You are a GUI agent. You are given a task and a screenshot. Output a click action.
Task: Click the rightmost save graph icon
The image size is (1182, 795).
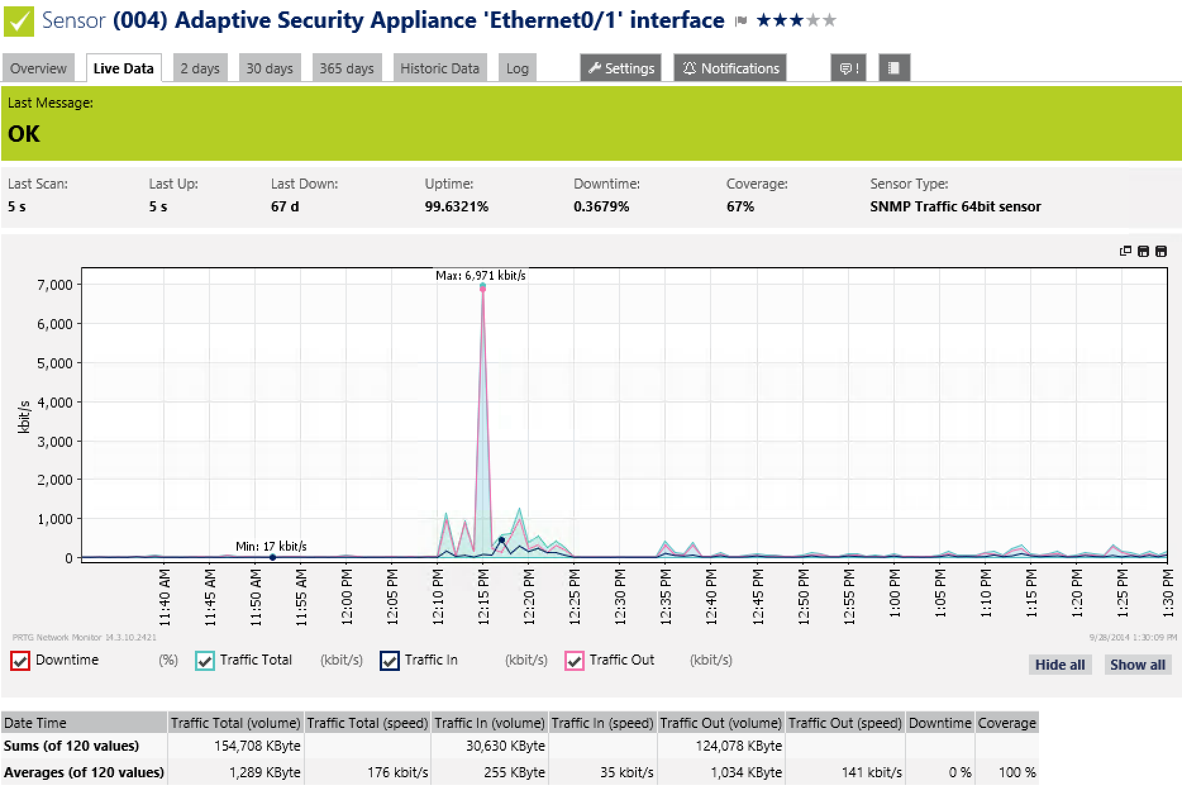coord(1161,251)
